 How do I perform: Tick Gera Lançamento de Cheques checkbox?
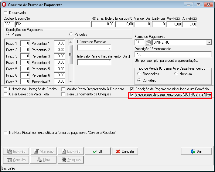click(x=63, y=94)
